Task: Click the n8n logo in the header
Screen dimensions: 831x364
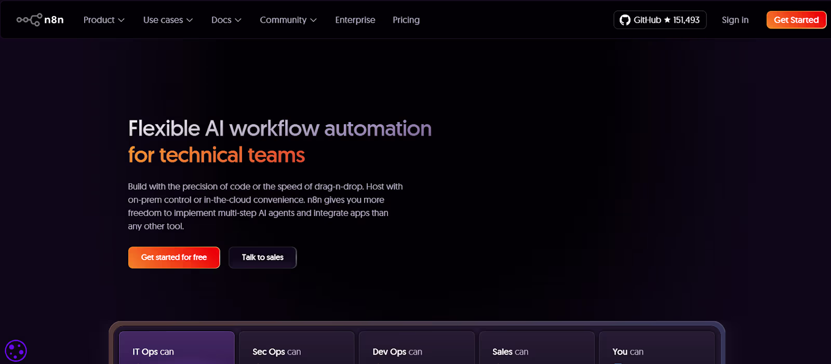Action: tap(40, 20)
